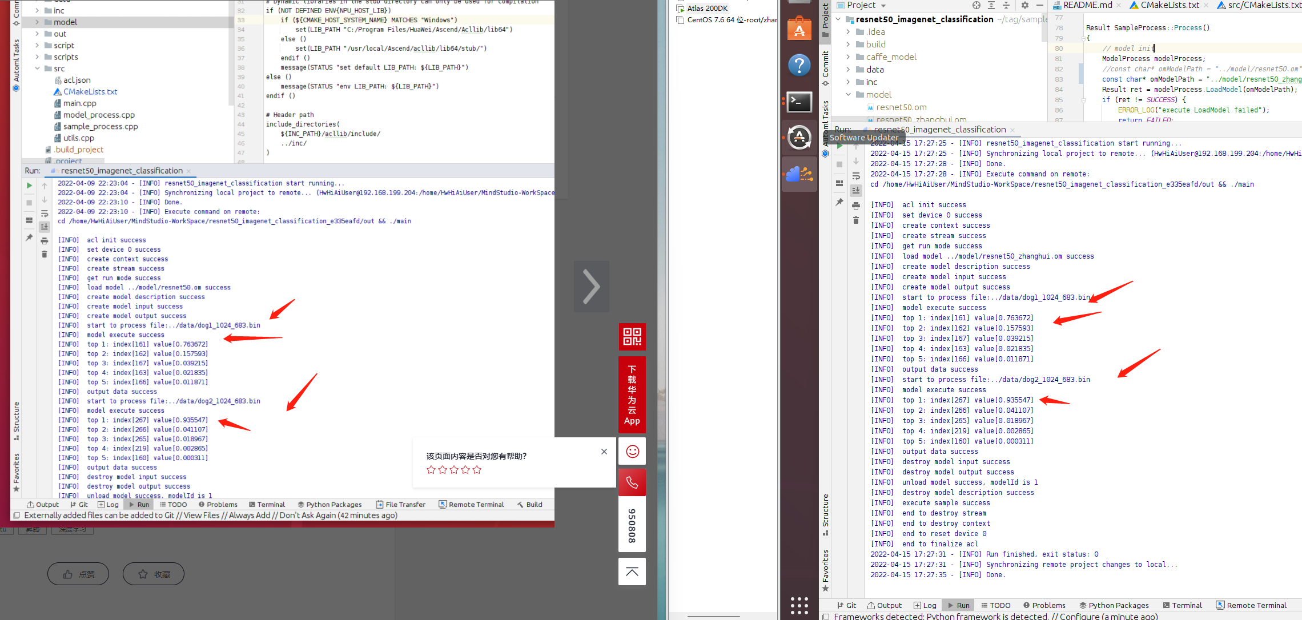Click print icon in right Run panel

855,206
